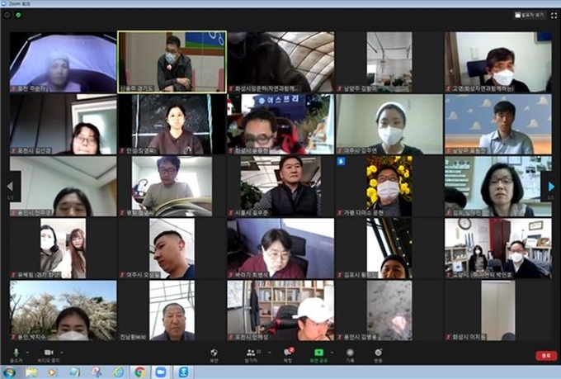Viewport: 561px width, 379px height.
Task: Enter full screen with the corner arrows icon
Action: click(554, 15)
